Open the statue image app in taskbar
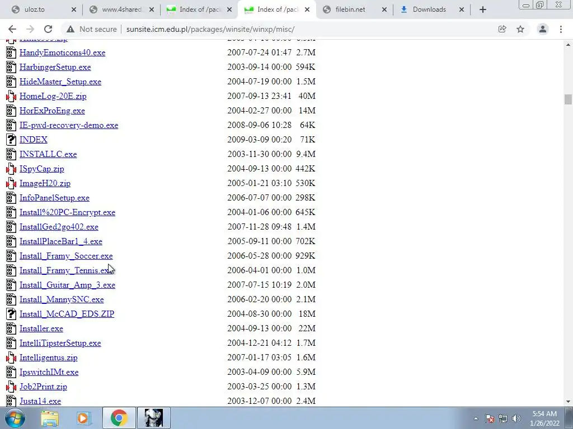 [153, 418]
